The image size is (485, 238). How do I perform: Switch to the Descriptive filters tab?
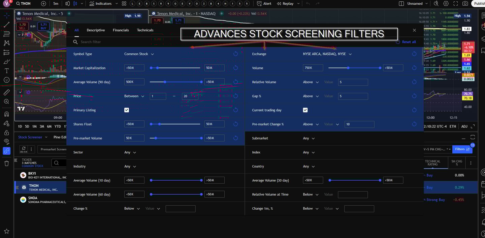point(96,30)
